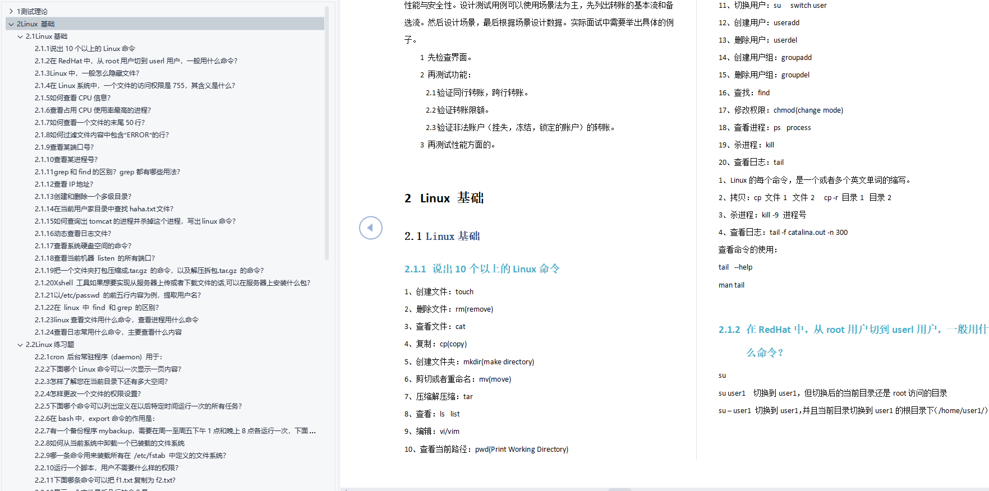
Task: Open 2.1.19 tar.gz 压缩命令 bookmark
Action: coord(149,270)
